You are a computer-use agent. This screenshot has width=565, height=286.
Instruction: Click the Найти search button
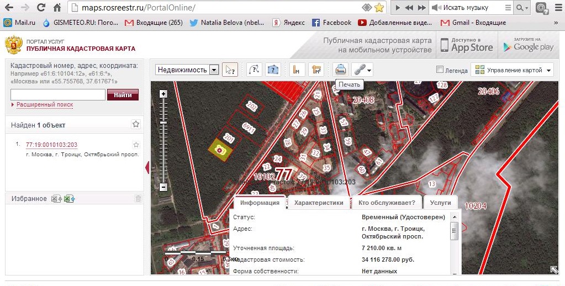coord(123,95)
